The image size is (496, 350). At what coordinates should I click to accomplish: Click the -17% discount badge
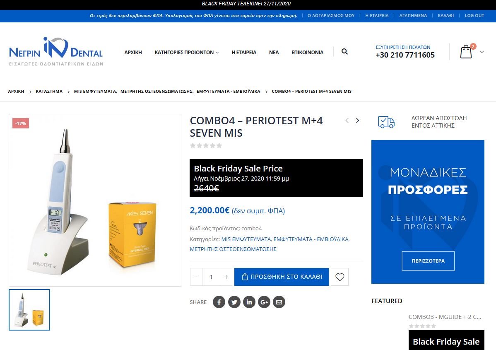tap(21, 123)
